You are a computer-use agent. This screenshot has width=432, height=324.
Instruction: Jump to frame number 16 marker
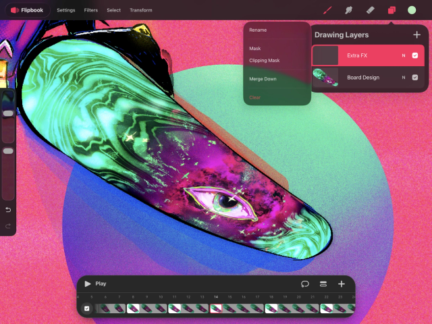tap(244, 297)
